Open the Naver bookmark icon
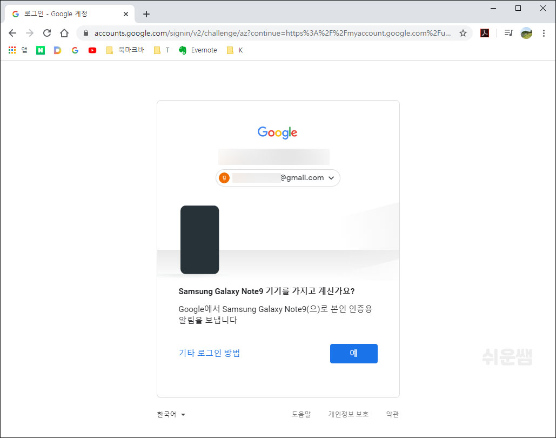The image size is (556, 438). pos(41,50)
